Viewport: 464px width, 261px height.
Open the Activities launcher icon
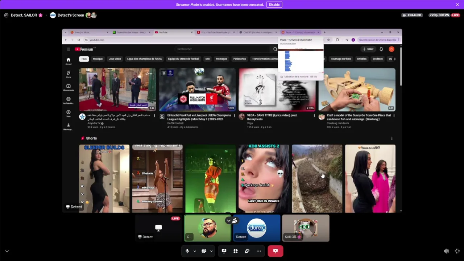pyautogui.click(x=236, y=251)
